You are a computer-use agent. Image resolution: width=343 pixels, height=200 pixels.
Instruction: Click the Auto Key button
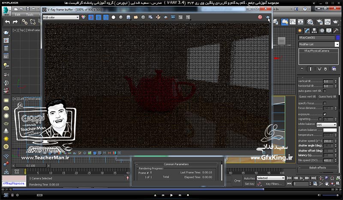(x=249, y=178)
